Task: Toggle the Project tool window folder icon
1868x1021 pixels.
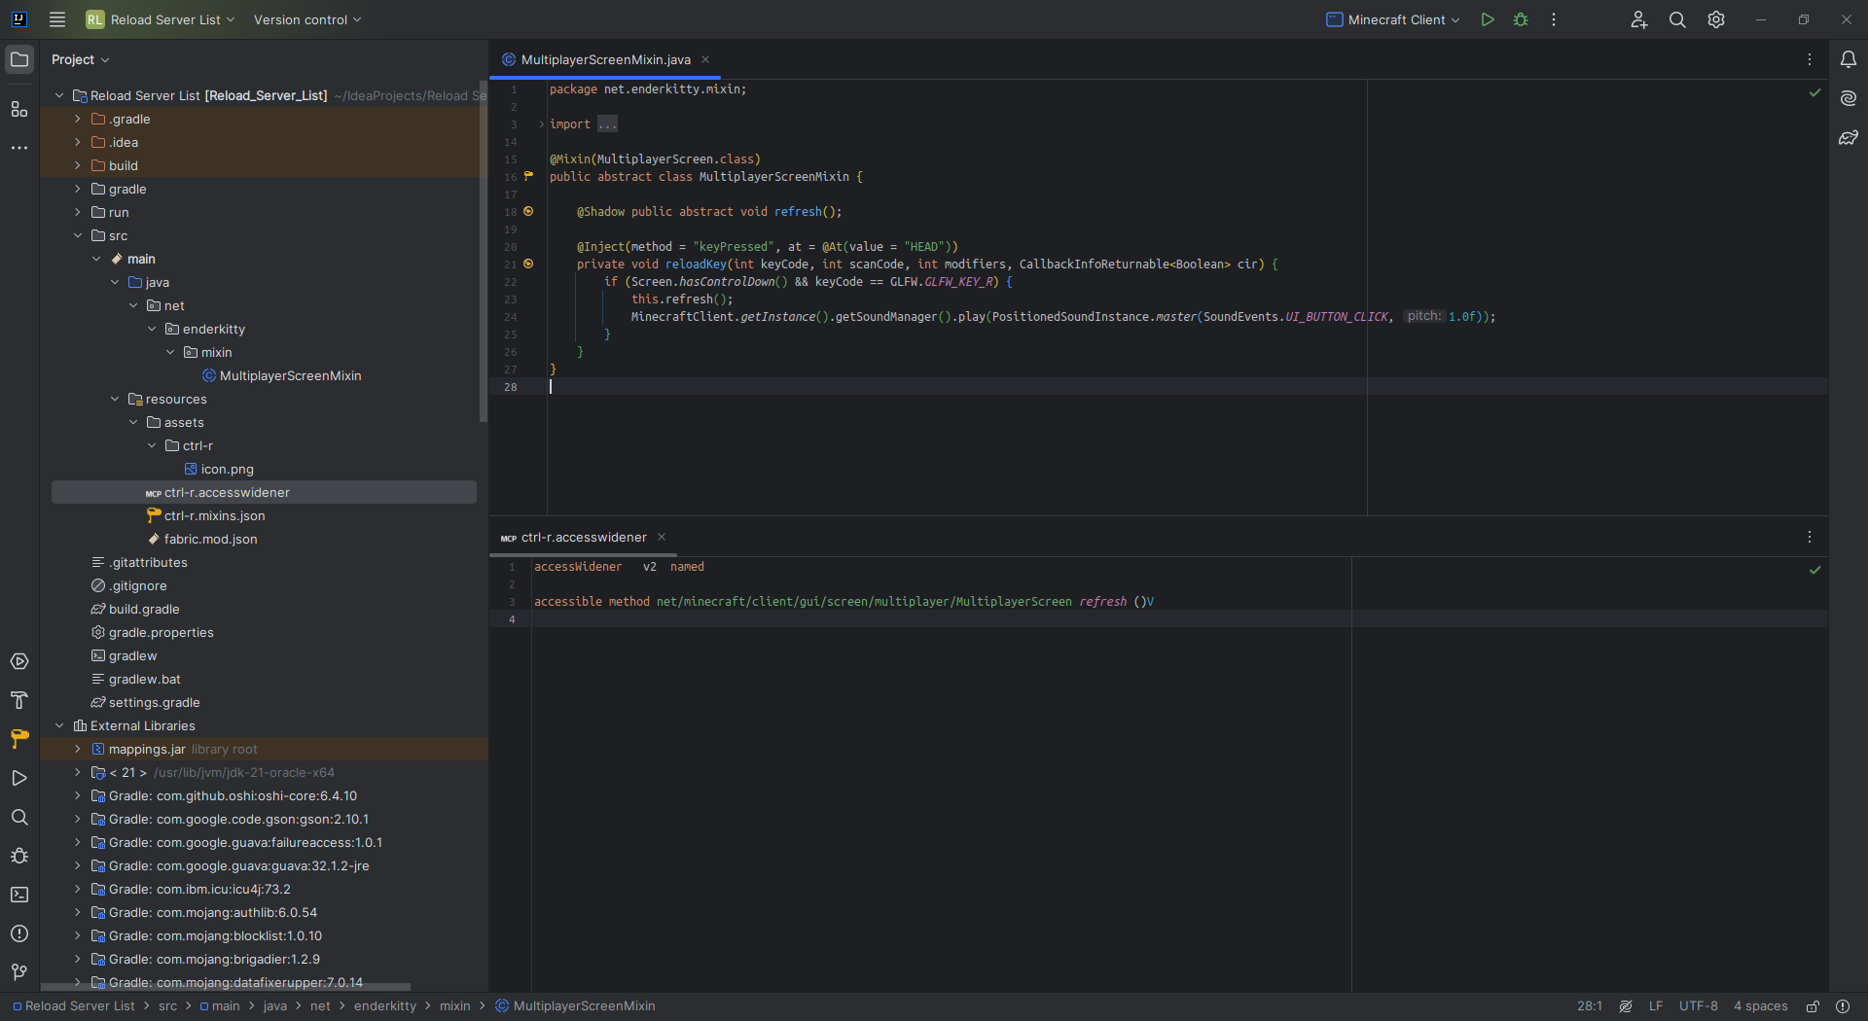Action: coord(19,59)
